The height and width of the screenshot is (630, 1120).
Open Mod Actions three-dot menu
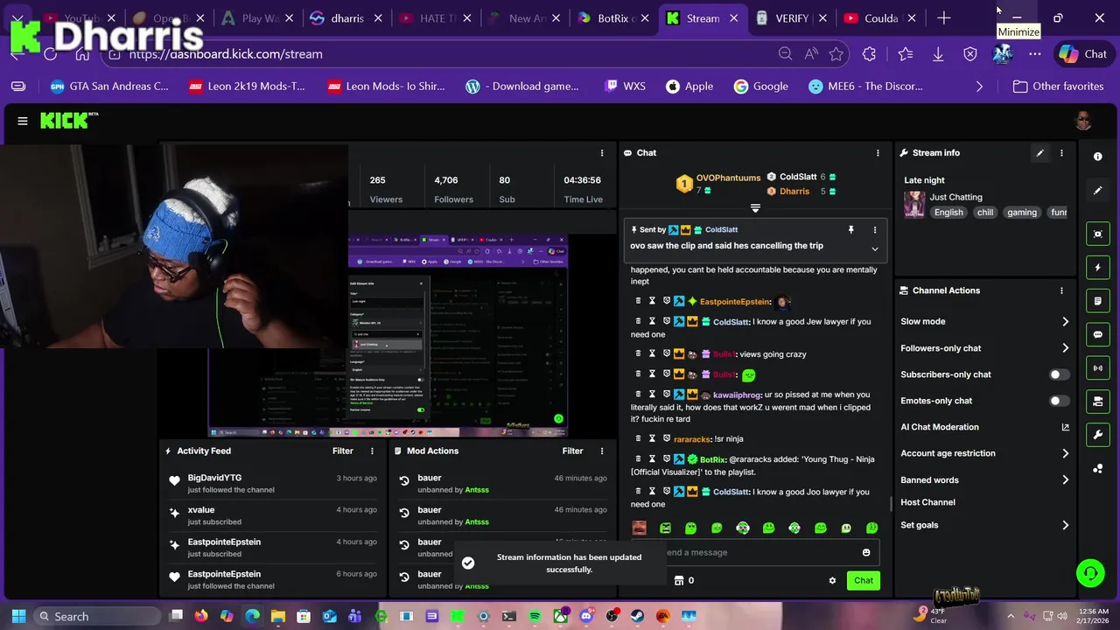pos(601,451)
